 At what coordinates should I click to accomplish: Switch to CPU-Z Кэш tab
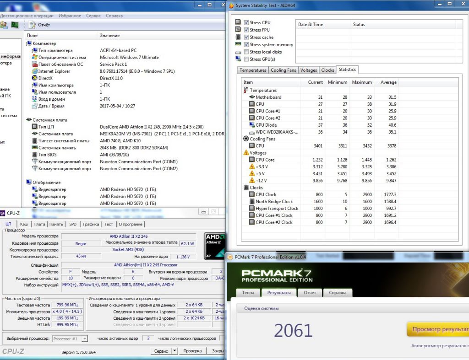[24, 224]
